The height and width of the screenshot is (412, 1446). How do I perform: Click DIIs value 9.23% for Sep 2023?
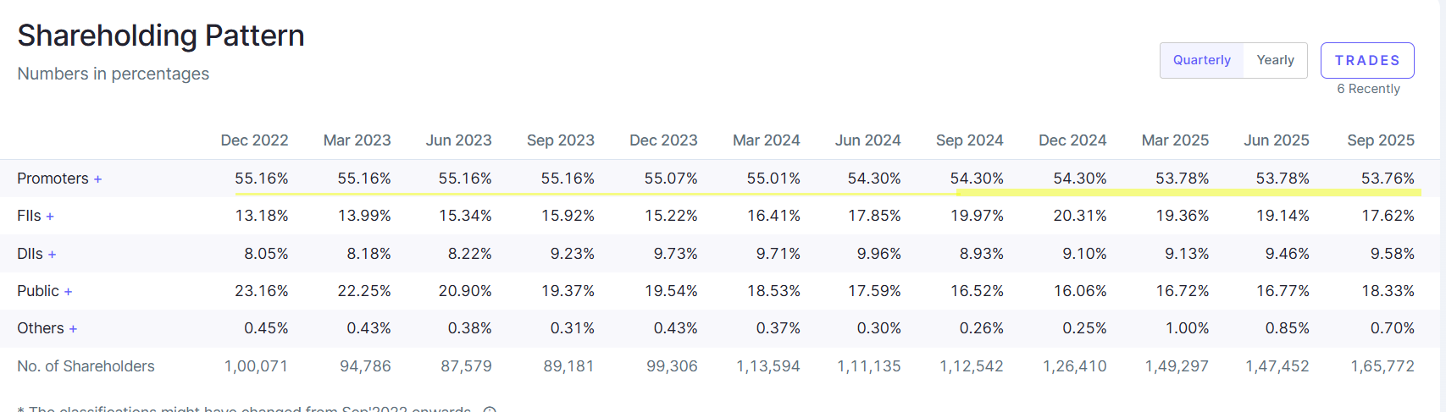tap(568, 254)
